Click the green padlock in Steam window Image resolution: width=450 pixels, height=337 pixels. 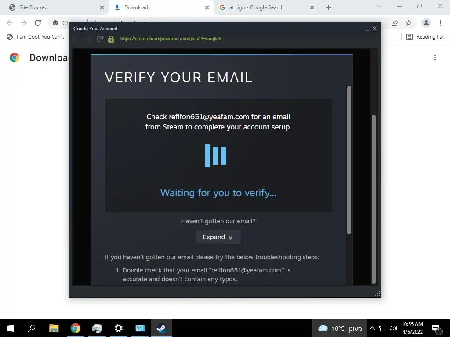(x=111, y=39)
